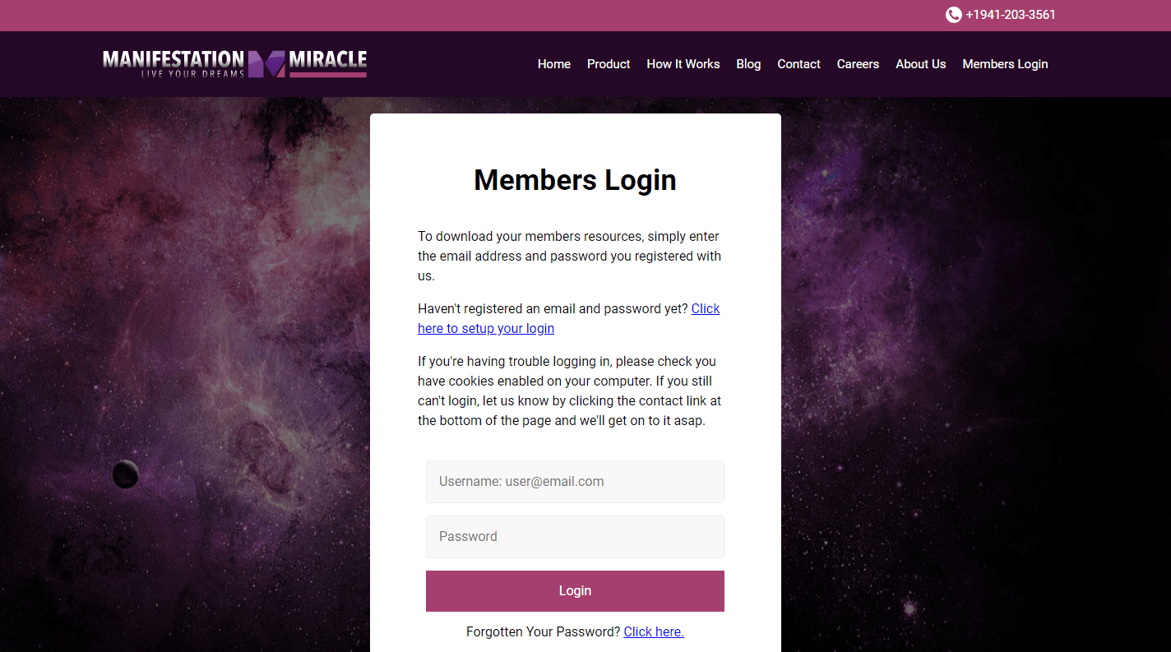
Task: Select Members Login in the navigation bar
Action: pos(1005,64)
